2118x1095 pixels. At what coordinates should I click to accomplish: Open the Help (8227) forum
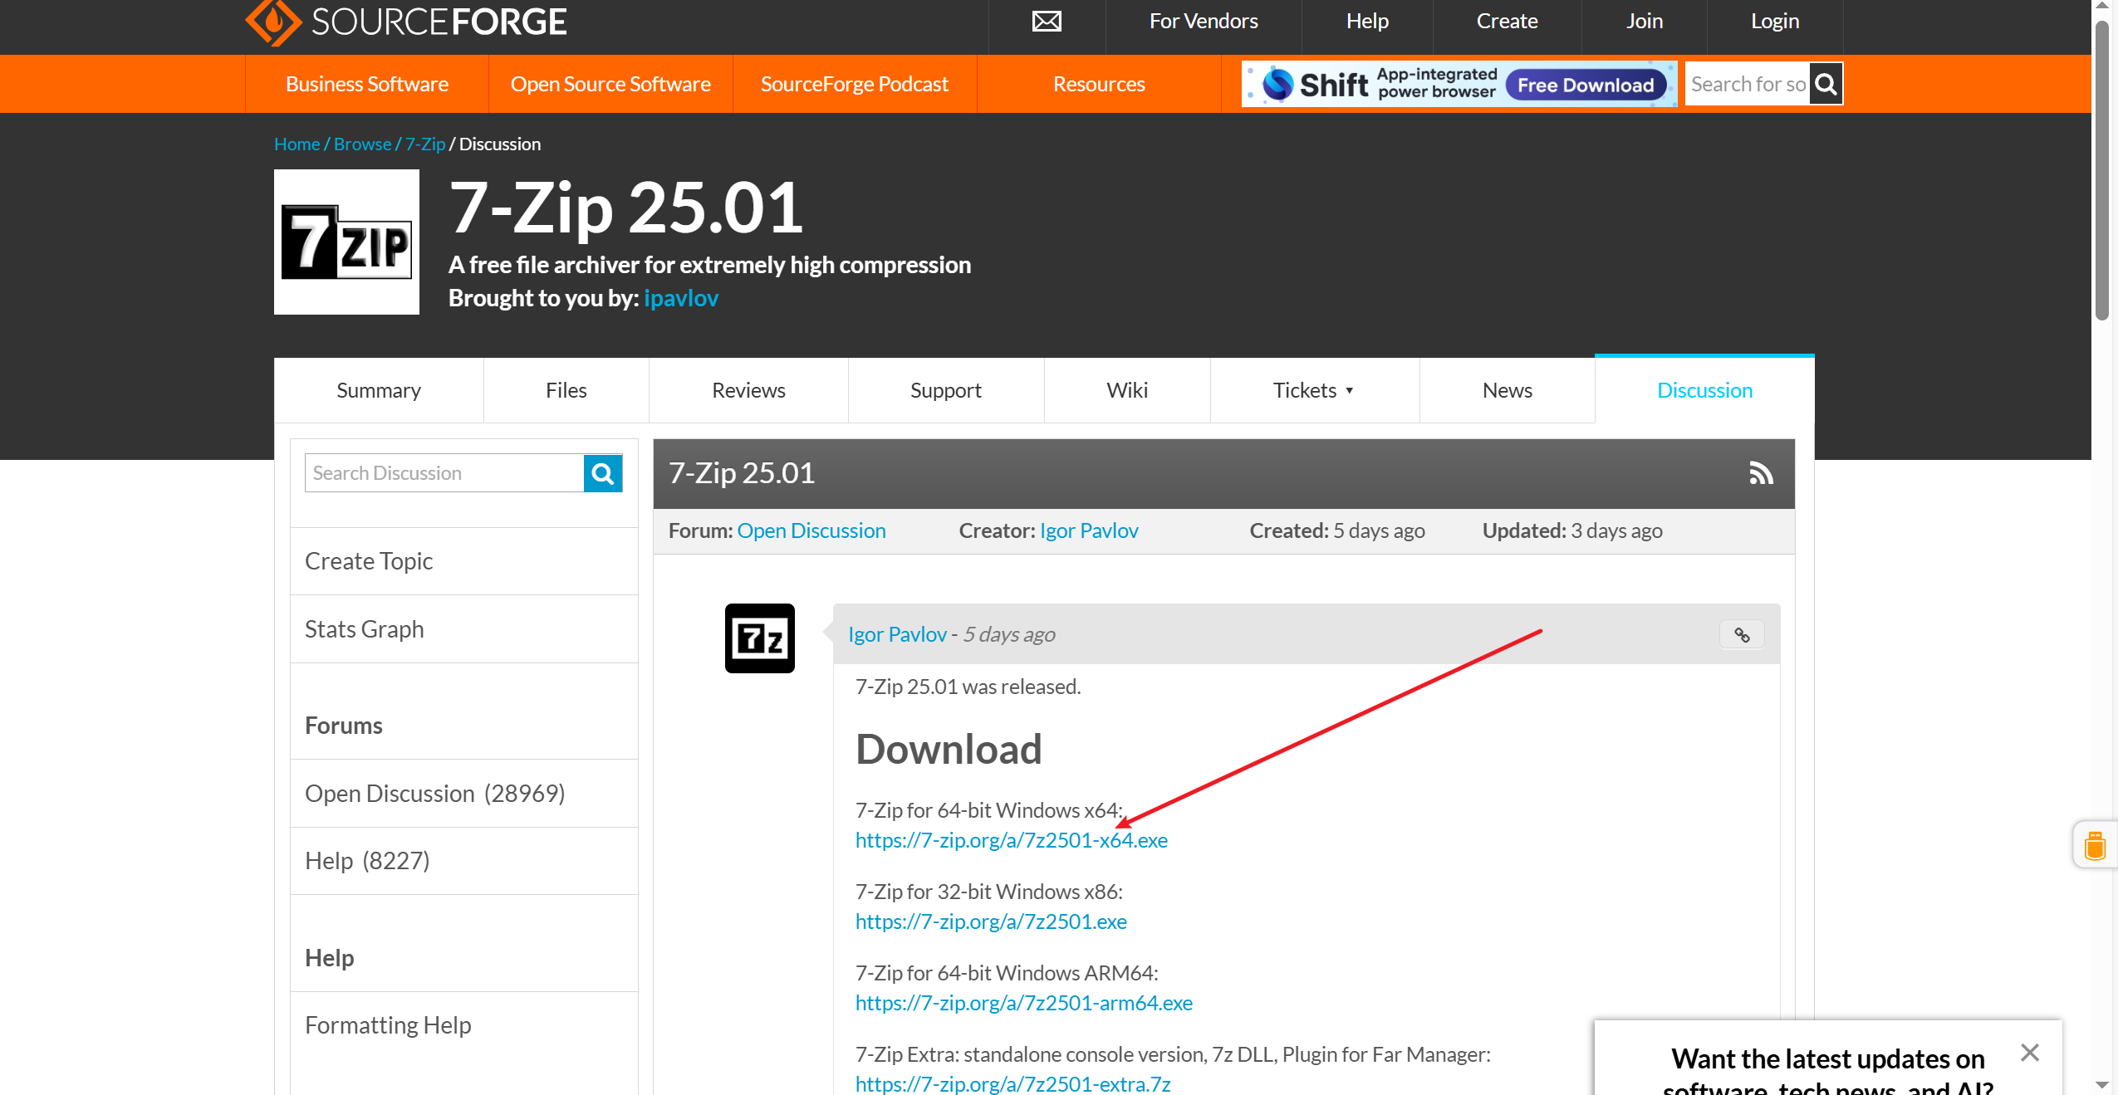pos(463,861)
